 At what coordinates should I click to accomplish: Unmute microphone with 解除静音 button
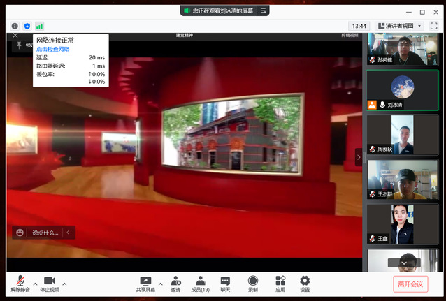tap(20, 281)
